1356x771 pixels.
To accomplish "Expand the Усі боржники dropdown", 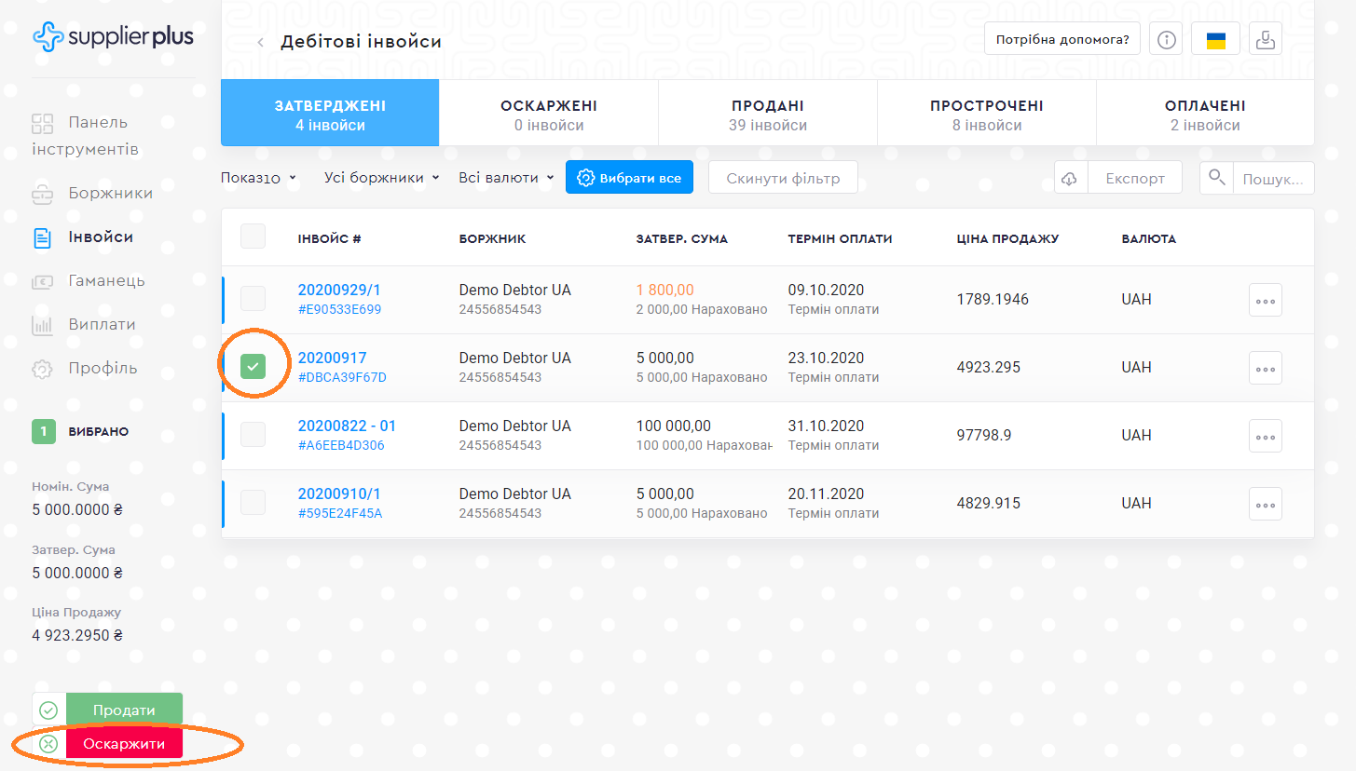I will (381, 178).
